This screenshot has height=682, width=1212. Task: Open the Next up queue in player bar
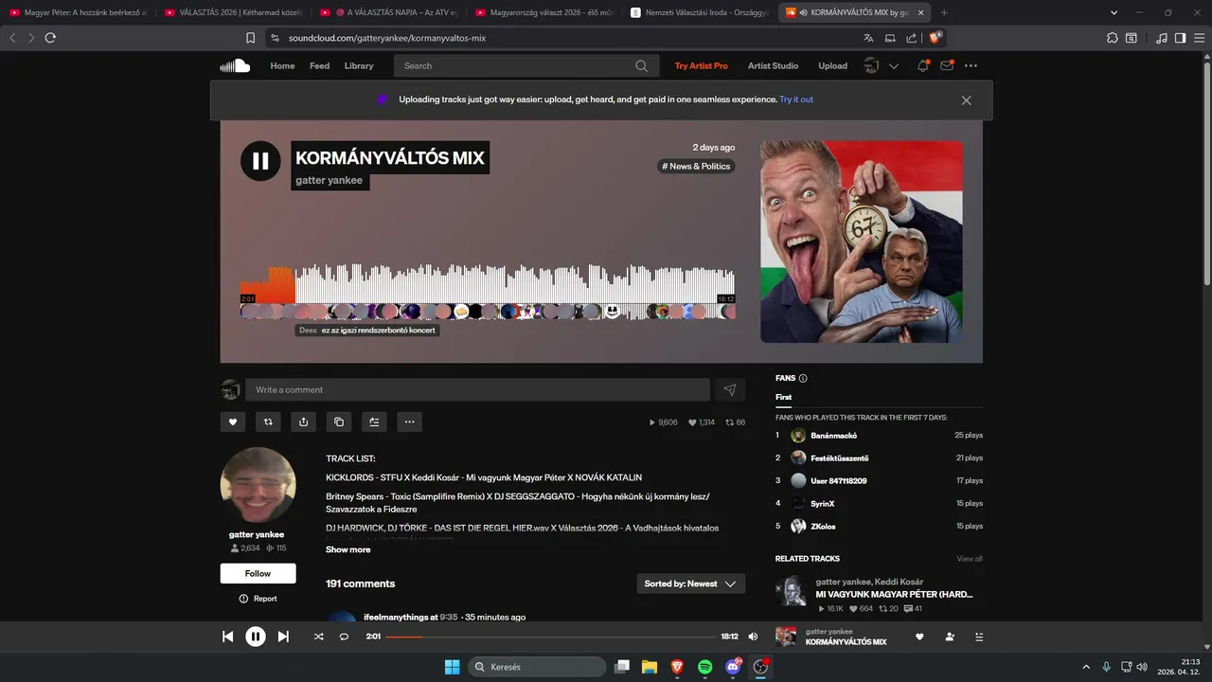[x=979, y=637]
